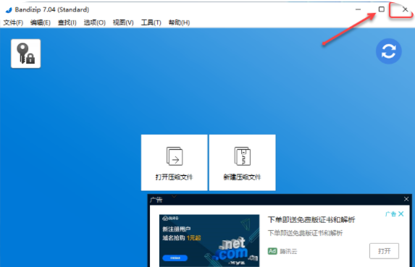Viewport: 415px width, 267px height.
Task: Click the small chevron on the 广告 bar
Action: pos(174,196)
